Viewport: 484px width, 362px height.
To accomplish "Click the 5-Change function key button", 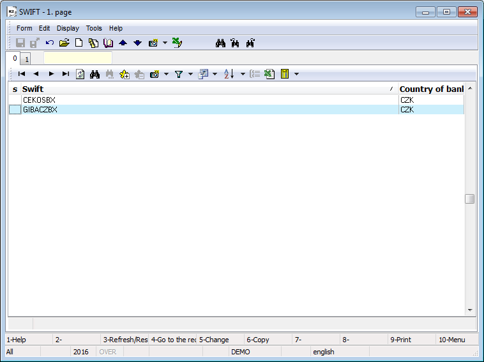I will coord(220,340).
